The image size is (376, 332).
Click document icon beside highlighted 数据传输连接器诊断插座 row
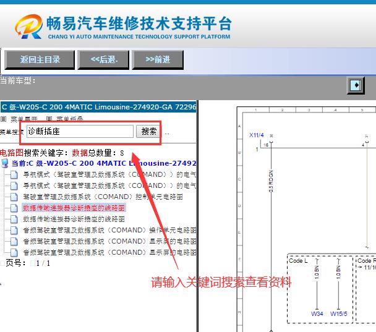pos(14,208)
